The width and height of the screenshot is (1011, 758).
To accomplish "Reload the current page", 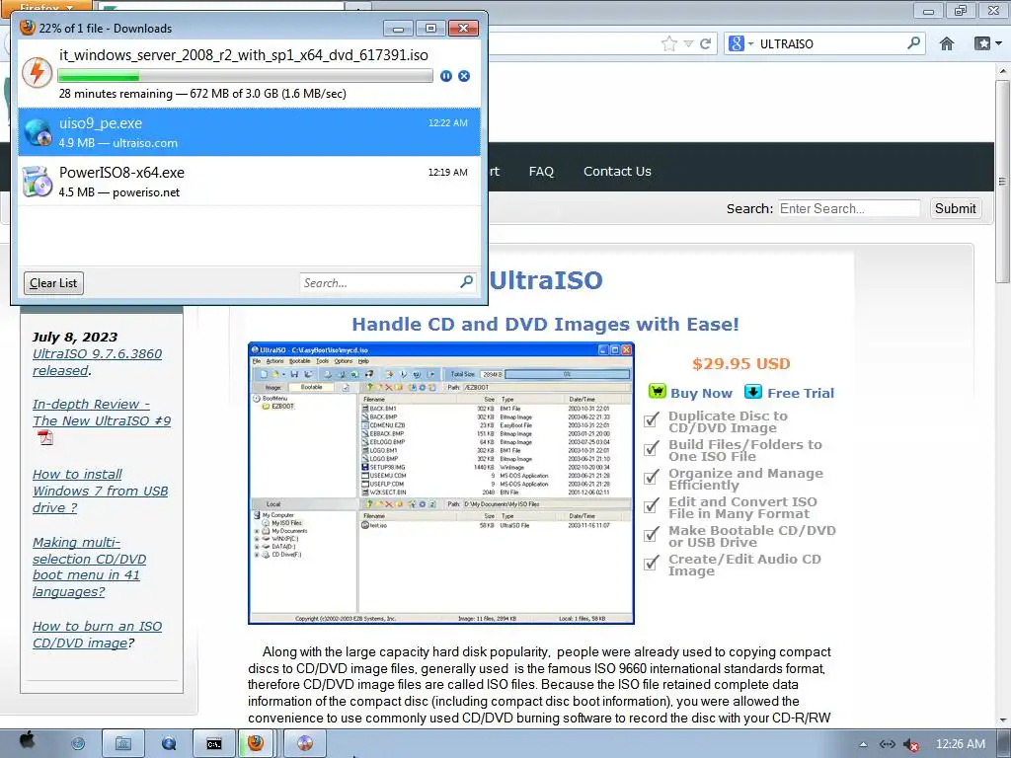I will (x=705, y=43).
